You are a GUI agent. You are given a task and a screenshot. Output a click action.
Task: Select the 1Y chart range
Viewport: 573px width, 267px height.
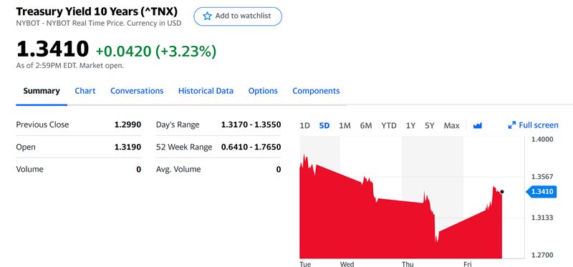tap(410, 126)
